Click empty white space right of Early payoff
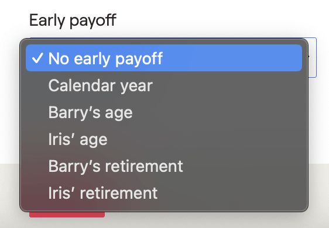 [210, 20]
